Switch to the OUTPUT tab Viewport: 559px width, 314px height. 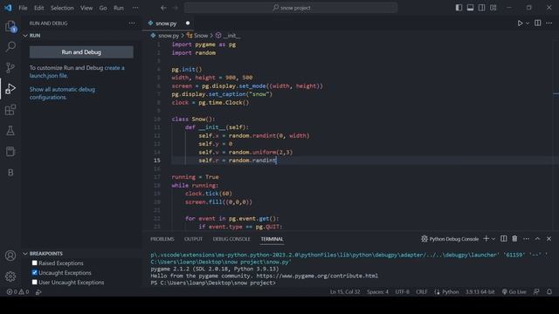point(193,239)
